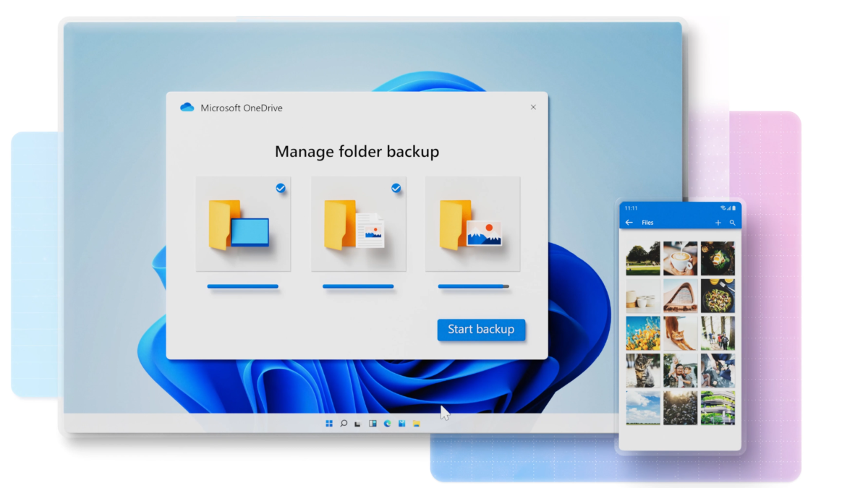Launch Microsoft Edge from the taskbar

click(387, 423)
